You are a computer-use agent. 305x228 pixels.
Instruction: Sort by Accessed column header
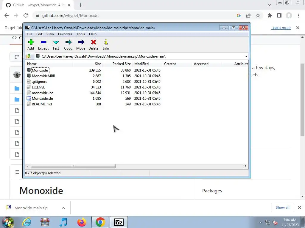point(207,64)
